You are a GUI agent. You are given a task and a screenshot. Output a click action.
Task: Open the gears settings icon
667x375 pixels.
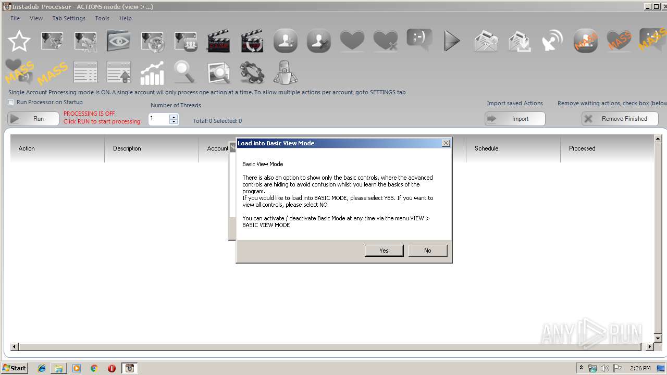coord(252,72)
